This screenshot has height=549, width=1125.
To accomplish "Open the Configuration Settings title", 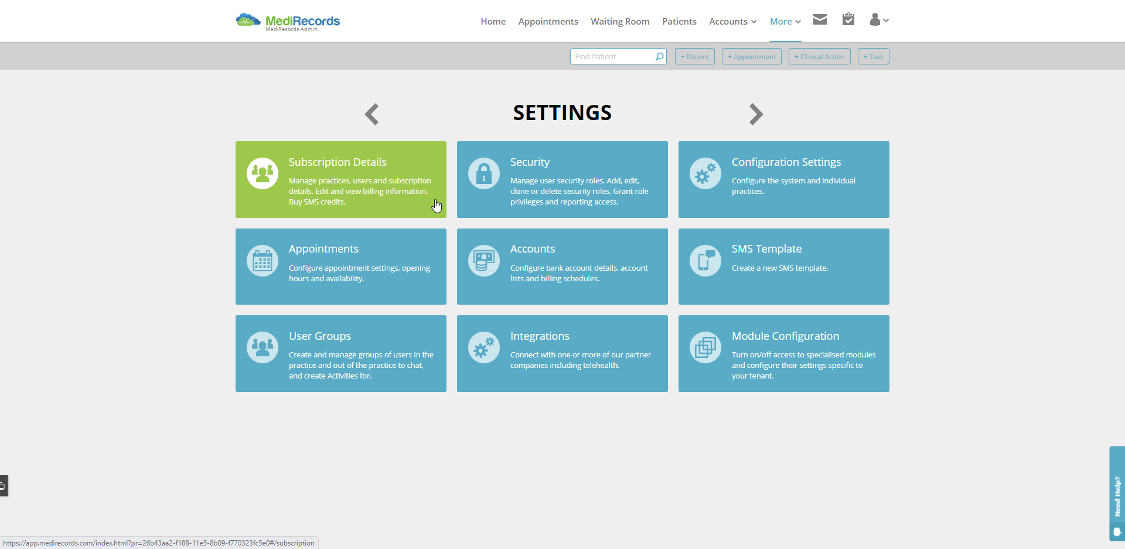I will [786, 162].
